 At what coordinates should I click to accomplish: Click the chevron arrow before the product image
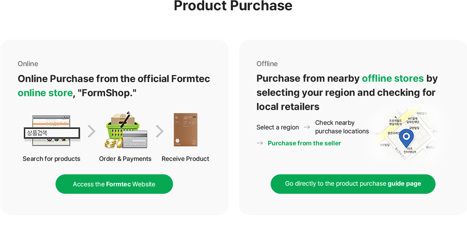coord(160,131)
